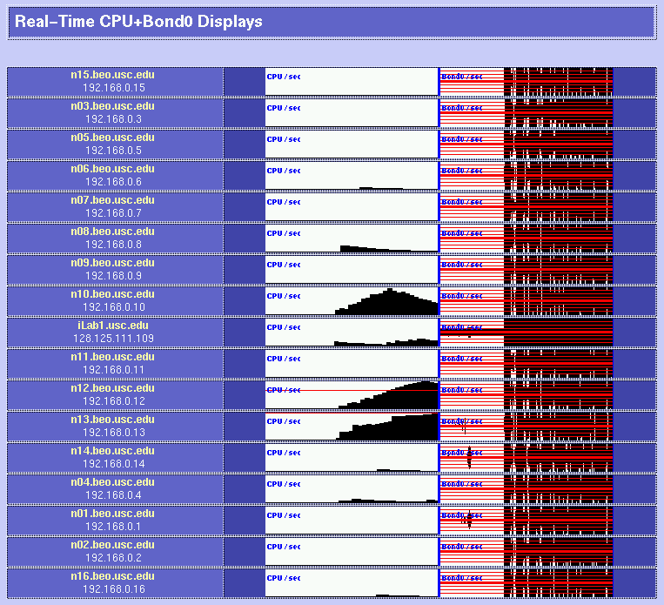The image size is (664, 605).
Task: Open the CPU/sec graph for n04
Action: [352, 489]
